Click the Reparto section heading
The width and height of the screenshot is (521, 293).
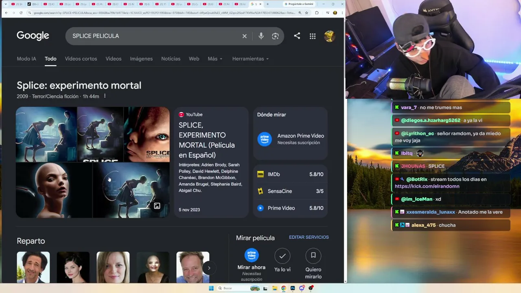pos(31,241)
